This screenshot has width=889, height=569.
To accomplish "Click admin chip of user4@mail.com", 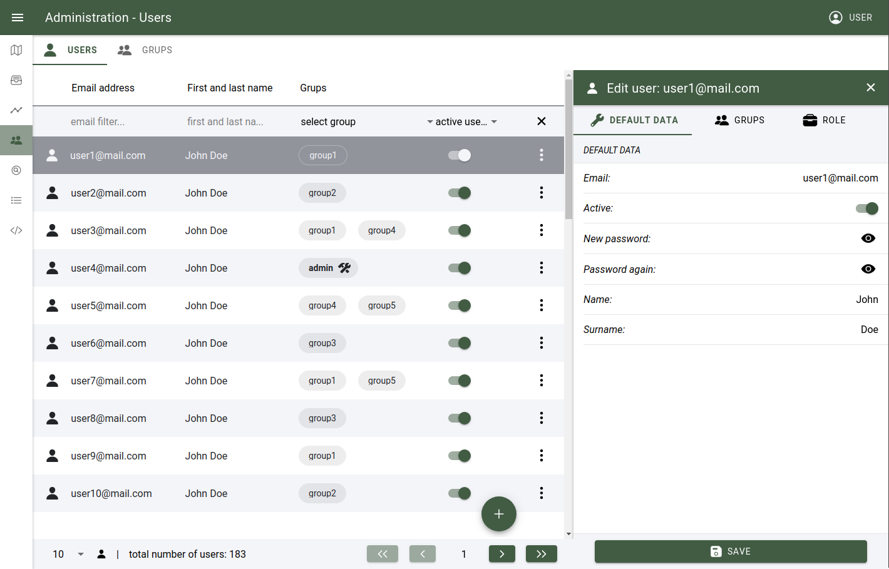I will 329,268.
